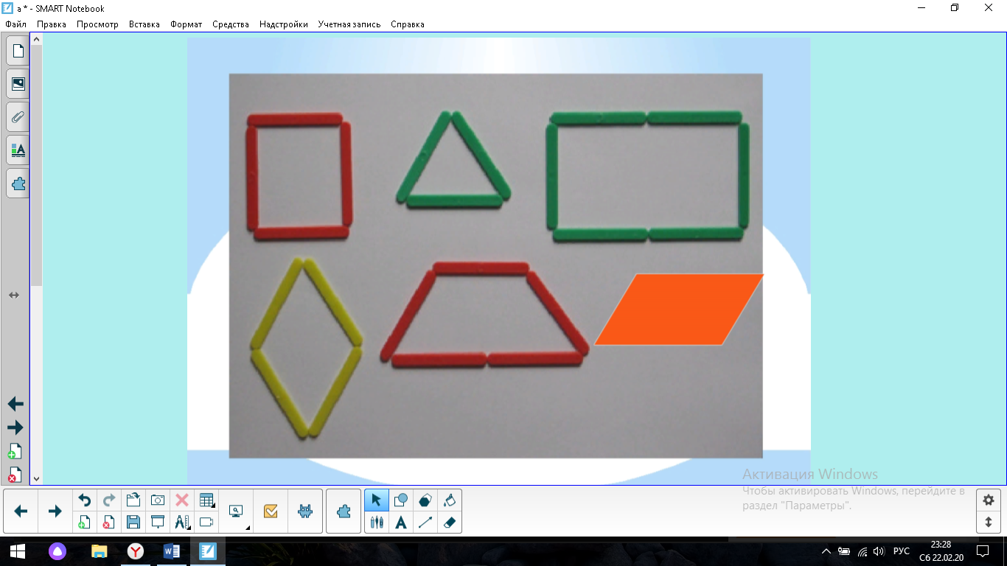Toggle the Select arrow pointer tool

coord(377,500)
